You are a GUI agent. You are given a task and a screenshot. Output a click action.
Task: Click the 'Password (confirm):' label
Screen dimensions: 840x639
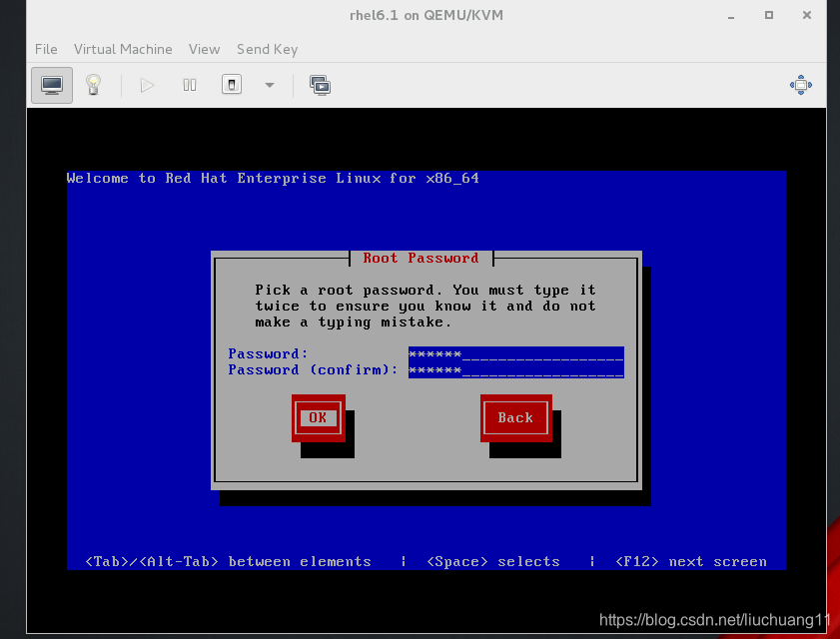pos(313,370)
